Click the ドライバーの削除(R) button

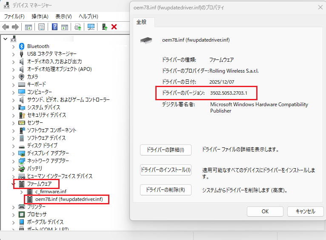point(166,190)
